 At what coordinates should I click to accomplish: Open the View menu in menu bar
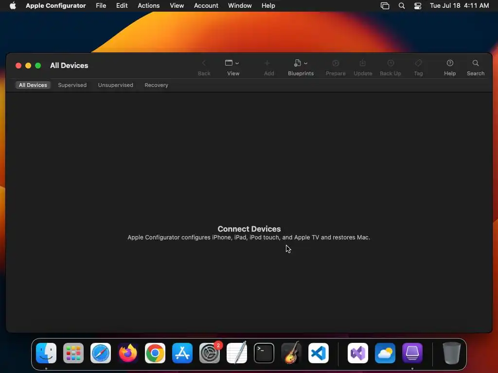[x=177, y=6]
